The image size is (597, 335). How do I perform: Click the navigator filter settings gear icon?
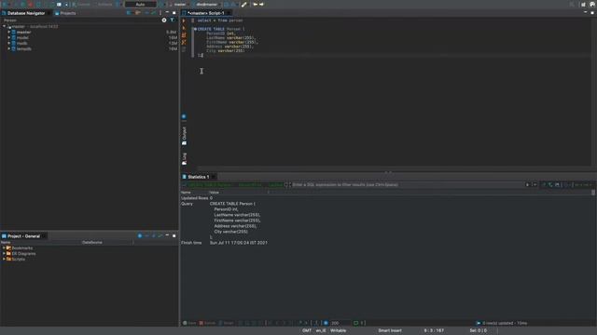[x=164, y=20]
